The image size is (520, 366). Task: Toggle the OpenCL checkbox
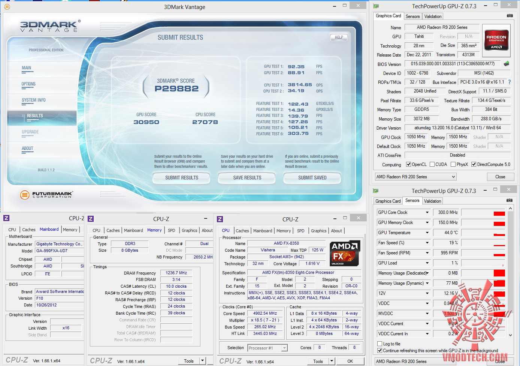[409, 164]
